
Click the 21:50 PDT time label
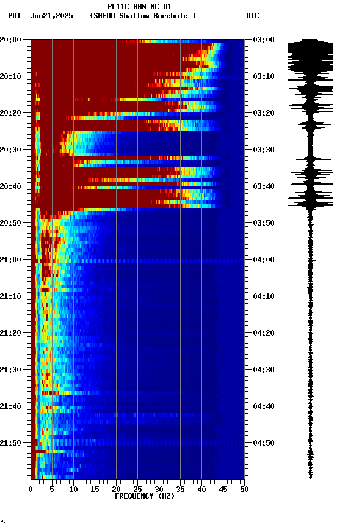point(10,443)
